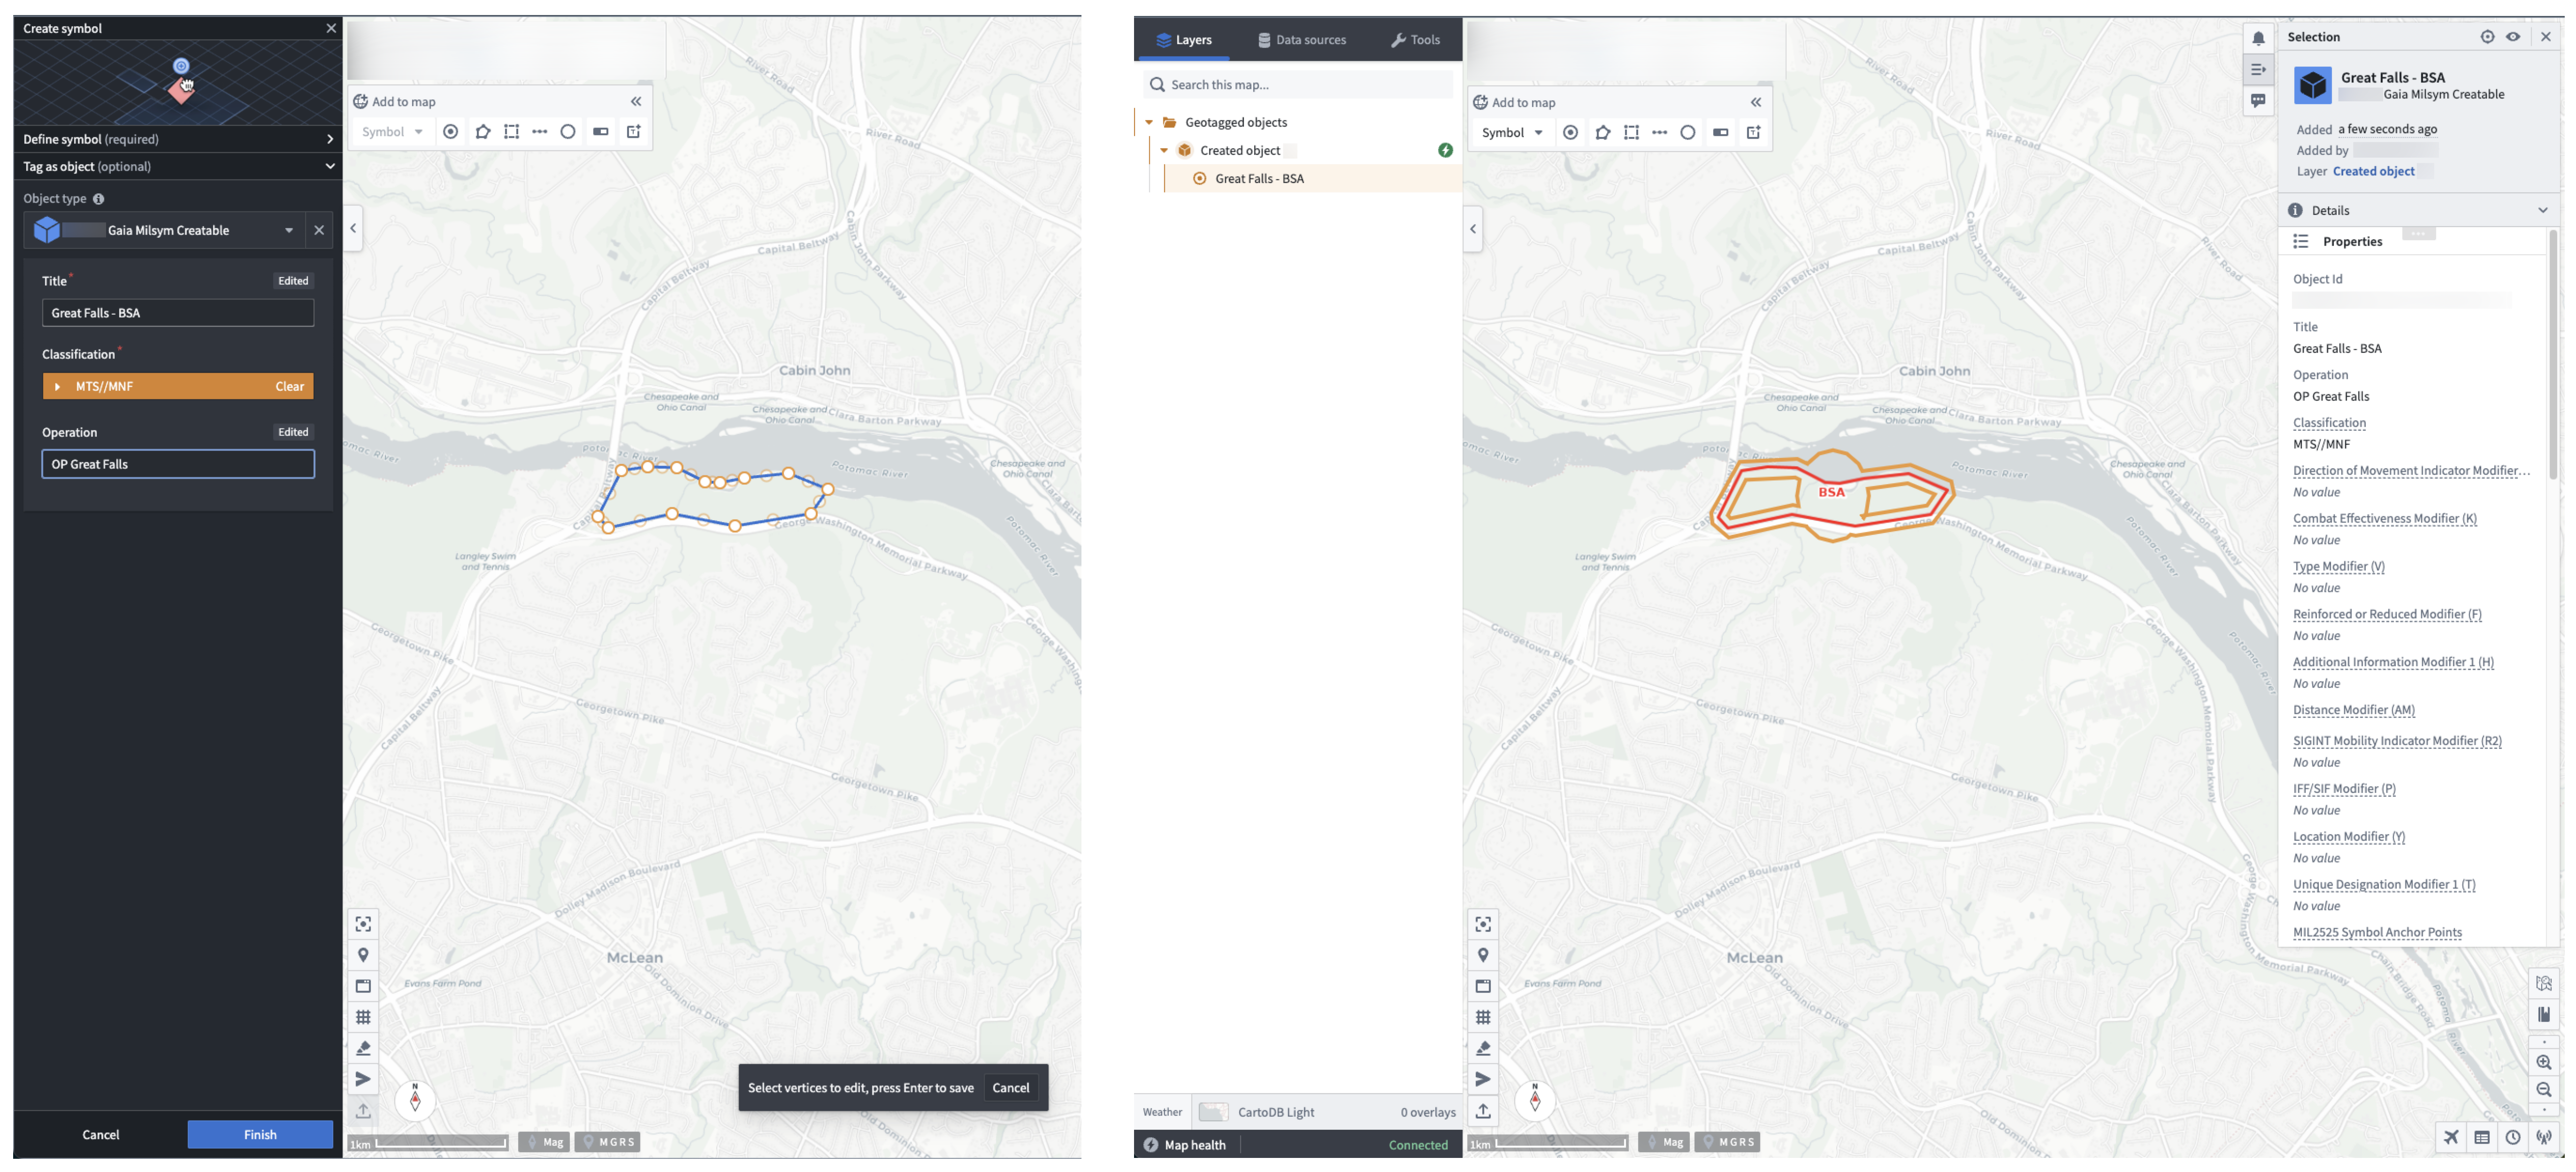
Task: Click the Title input containing Great Falls - BSA
Action: pos(178,313)
